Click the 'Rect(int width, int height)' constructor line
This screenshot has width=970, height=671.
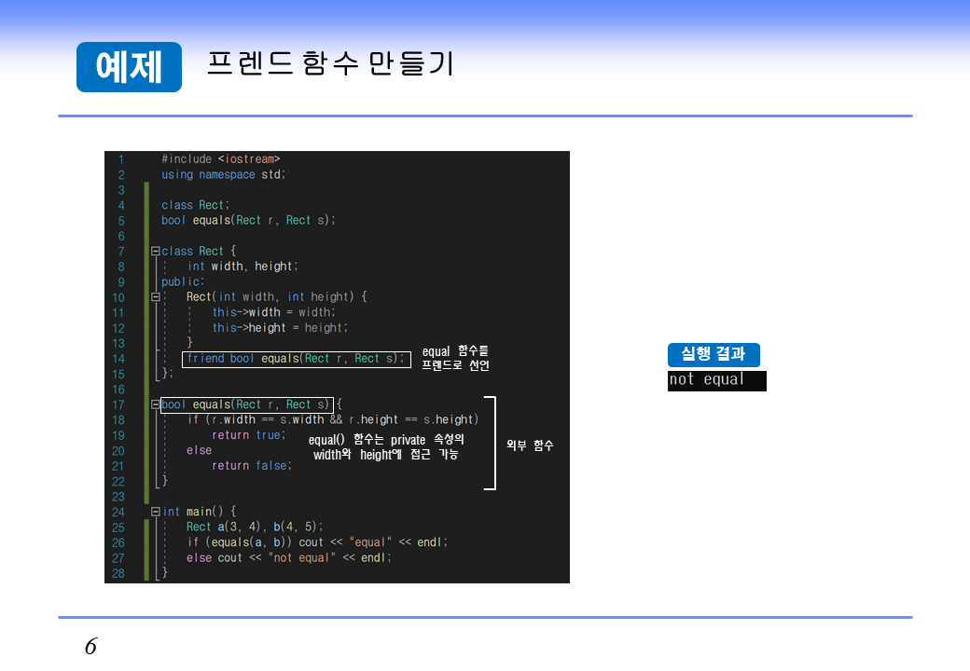[x=276, y=296]
